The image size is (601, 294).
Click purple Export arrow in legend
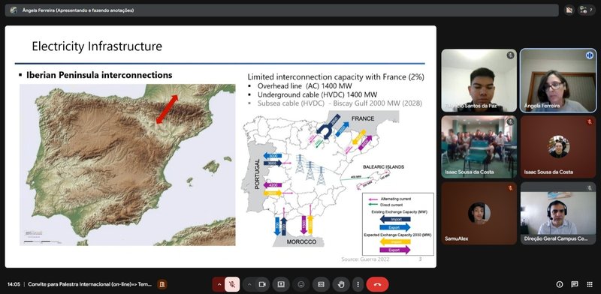tap(395, 250)
